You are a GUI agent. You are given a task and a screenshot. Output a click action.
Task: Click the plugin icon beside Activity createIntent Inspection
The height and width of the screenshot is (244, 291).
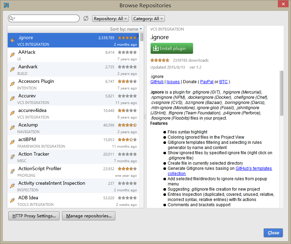click(12, 185)
